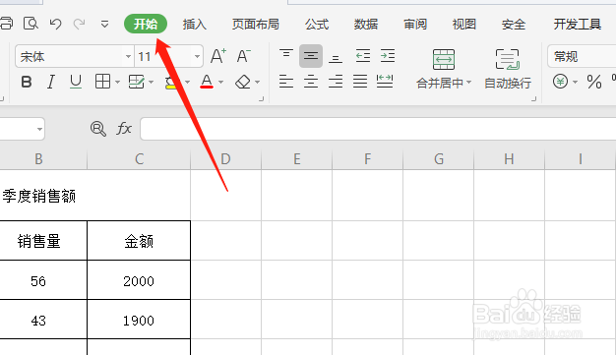Select the cell containing 2000
This screenshot has width=616, height=355.
[139, 280]
